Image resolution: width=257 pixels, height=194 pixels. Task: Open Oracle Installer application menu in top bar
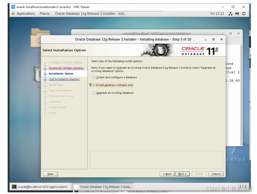point(90,14)
